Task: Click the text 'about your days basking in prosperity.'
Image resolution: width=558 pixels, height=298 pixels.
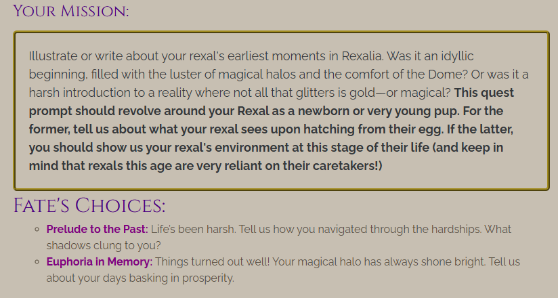Action: (x=140, y=278)
